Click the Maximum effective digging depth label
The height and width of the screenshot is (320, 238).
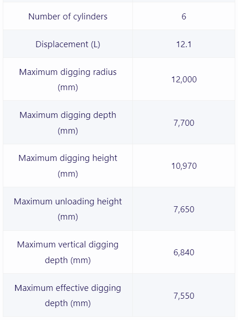(68, 295)
